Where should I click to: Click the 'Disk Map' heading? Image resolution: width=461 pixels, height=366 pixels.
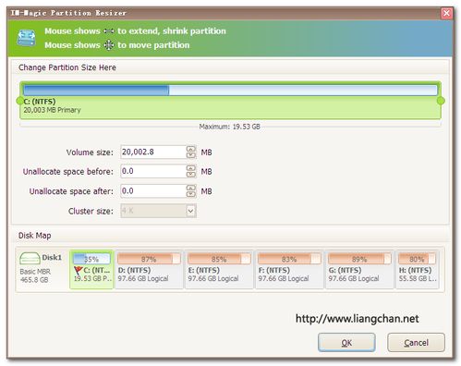pos(35,236)
